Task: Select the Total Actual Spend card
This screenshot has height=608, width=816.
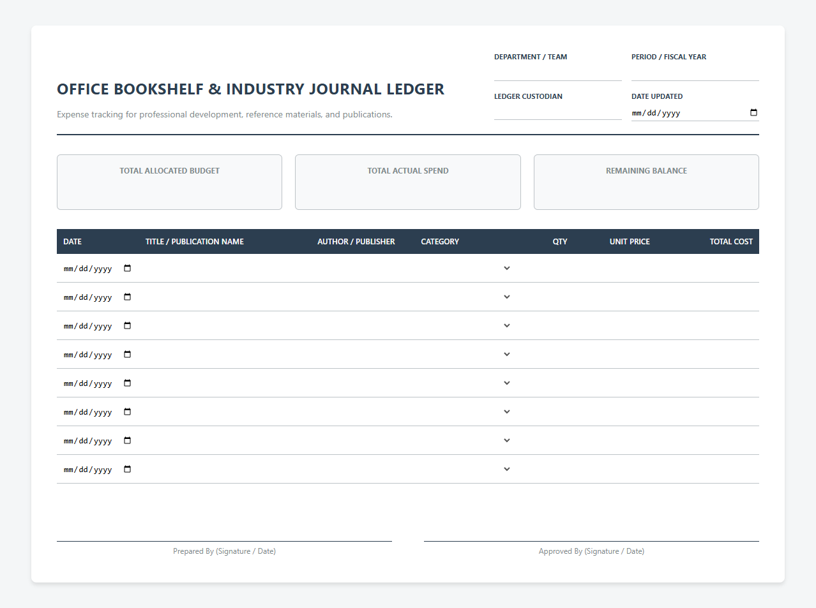Action: coord(407,182)
